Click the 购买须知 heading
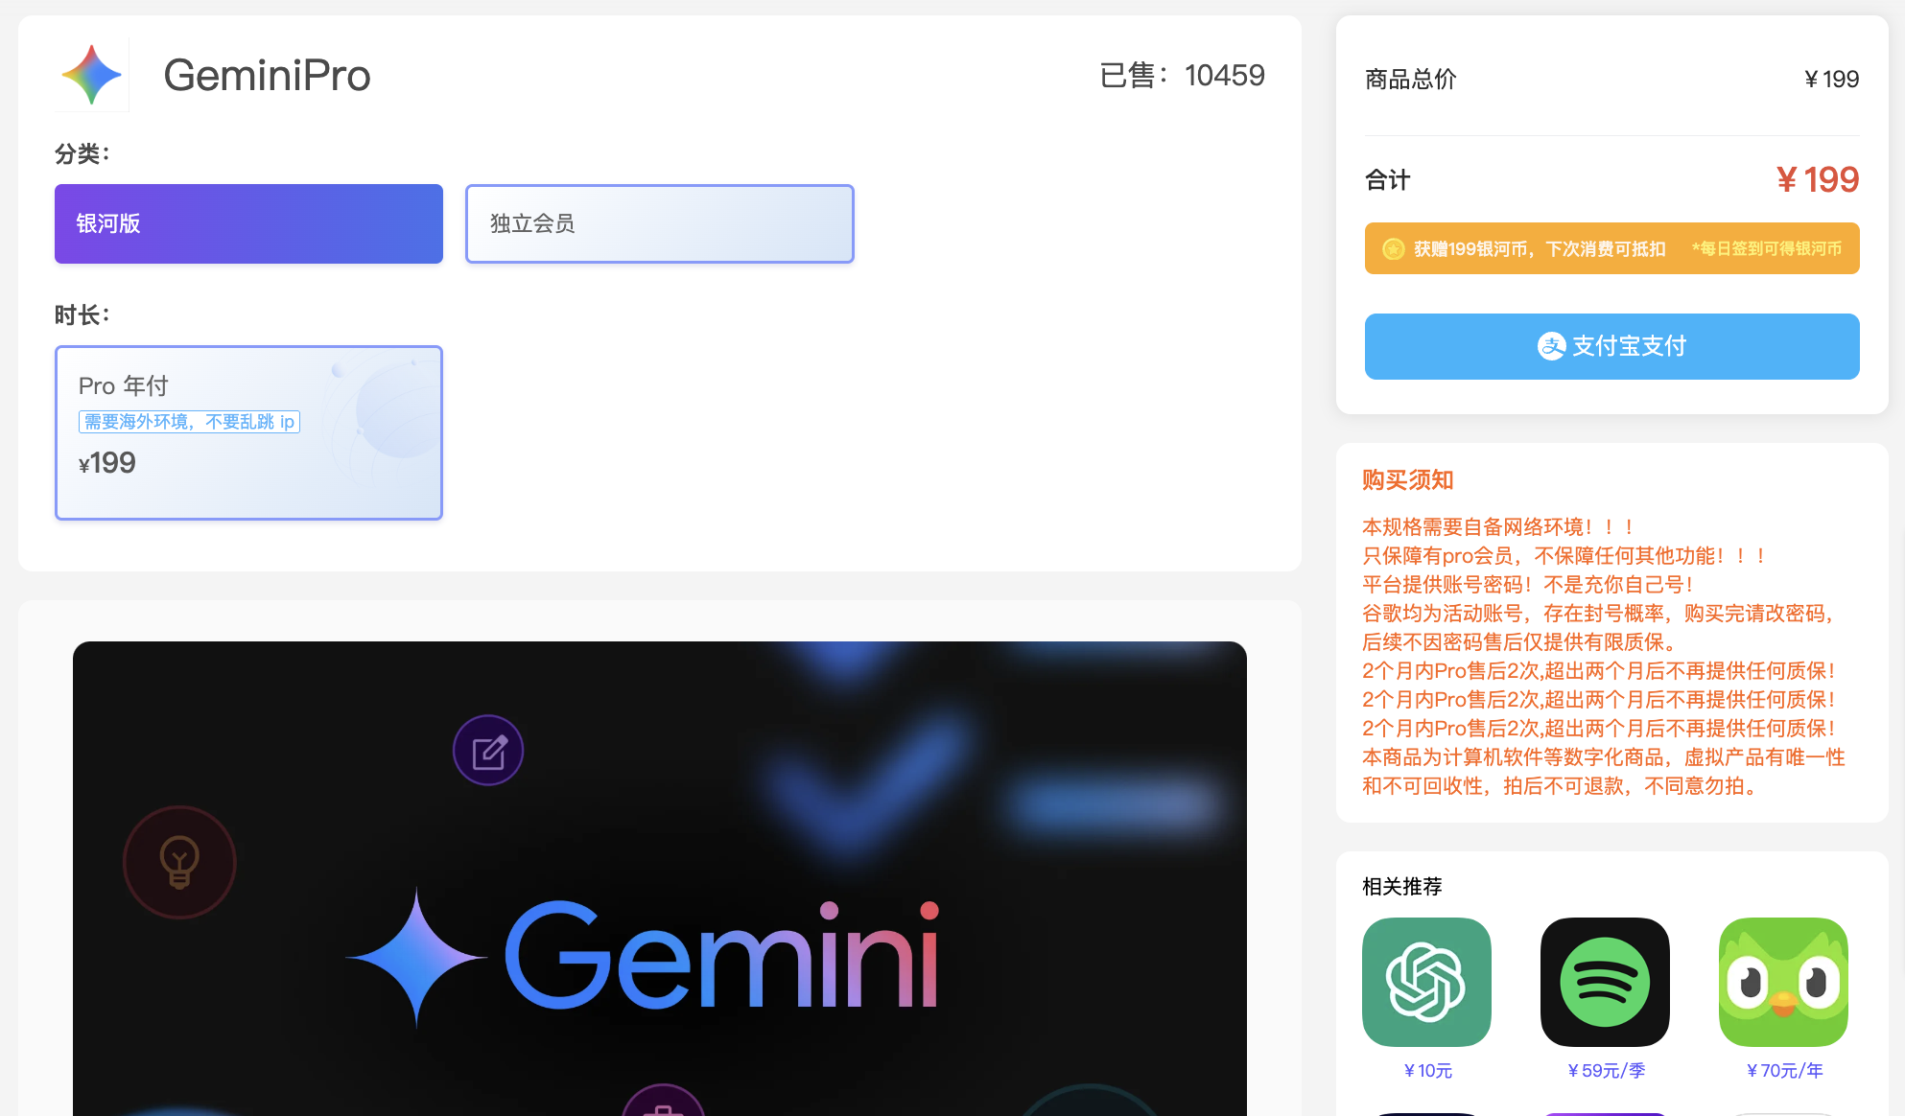Image resolution: width=1905 pixels, height=1116 pixels. click(1408, 479)
